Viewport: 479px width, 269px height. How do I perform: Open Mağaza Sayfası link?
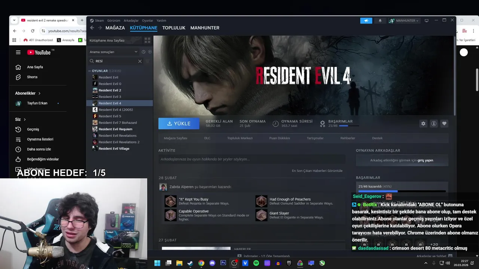point(176,138)
